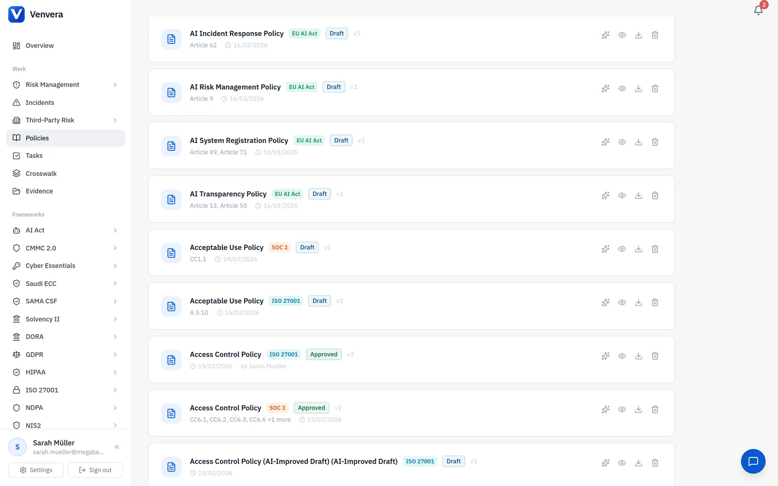Expand the ISO 27001 framework

[115, 390]
